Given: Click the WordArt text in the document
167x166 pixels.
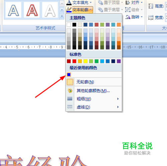Looking at the screenshot, I should (x=43, y=160).
